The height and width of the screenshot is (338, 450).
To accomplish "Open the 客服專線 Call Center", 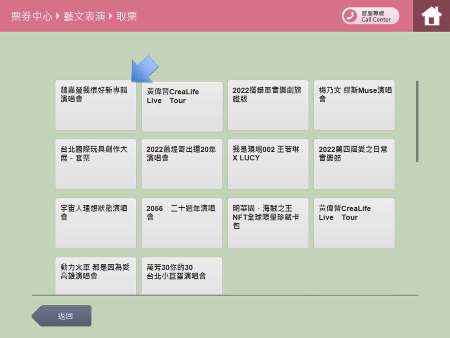I will (x=370, y=16).
